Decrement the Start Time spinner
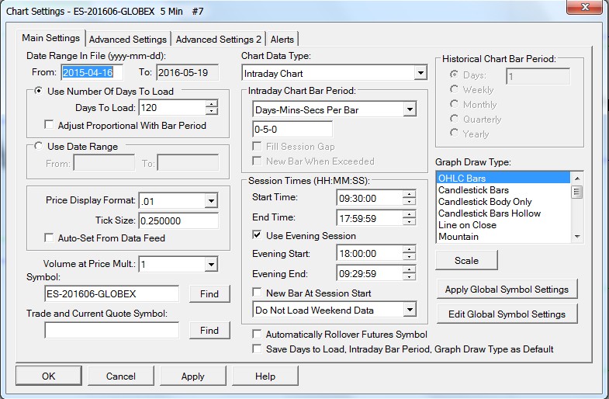Viewport: 609px width, 399px height. (x=409, y=202)
